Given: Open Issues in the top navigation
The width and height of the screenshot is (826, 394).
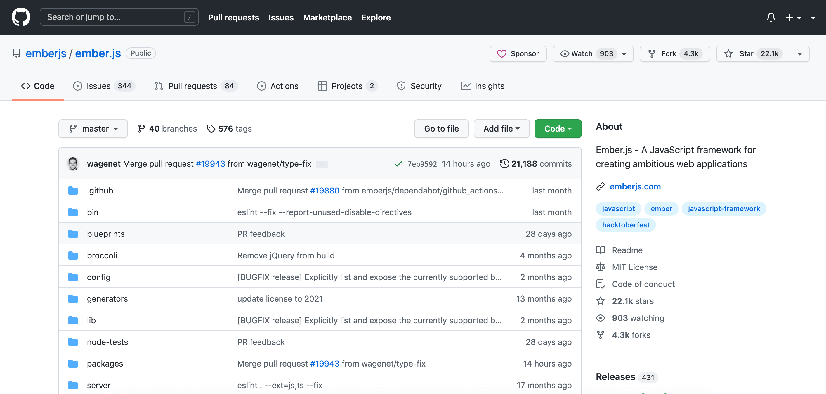Looking at the screenshot, I should (281, 18).
